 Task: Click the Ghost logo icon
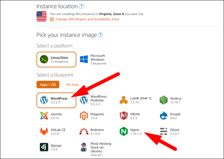click(164, 131)
